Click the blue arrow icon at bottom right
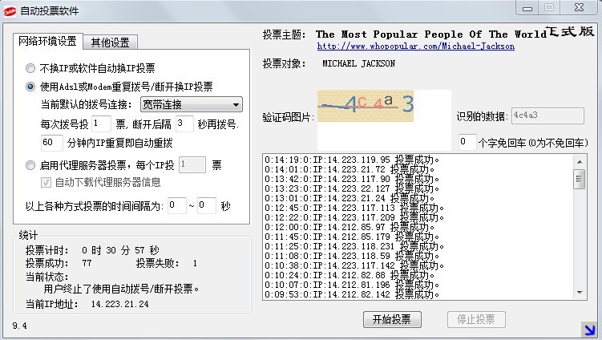The height and width of the screenshot is (340, 602). click(x=592, y=328)
